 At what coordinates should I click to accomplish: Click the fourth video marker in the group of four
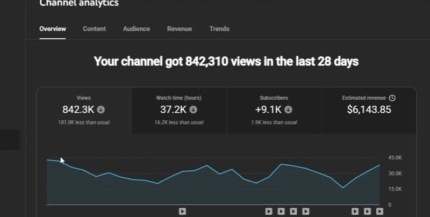(x=306, y=211)
